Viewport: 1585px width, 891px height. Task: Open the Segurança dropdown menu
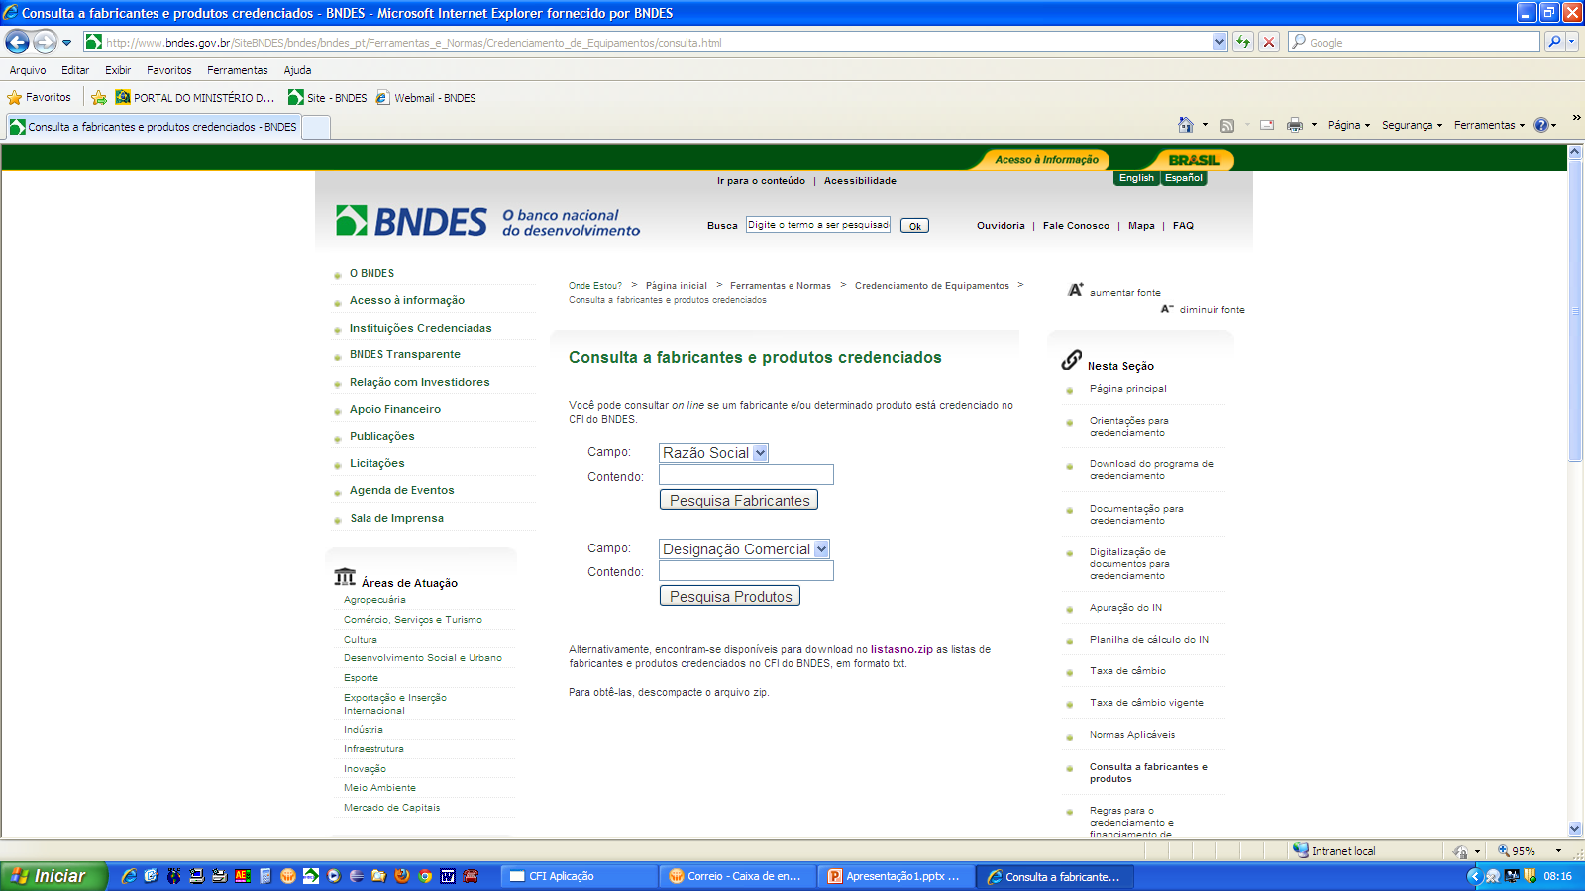tap(1412, 125)
